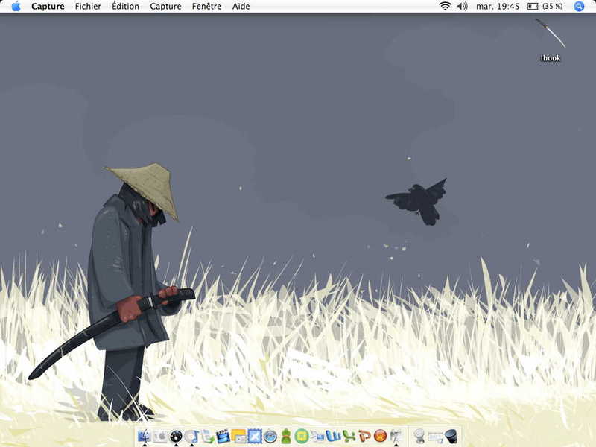Open the keyboard-like dock icon beside Trash

pyautogui.click(x=435, y=437)
